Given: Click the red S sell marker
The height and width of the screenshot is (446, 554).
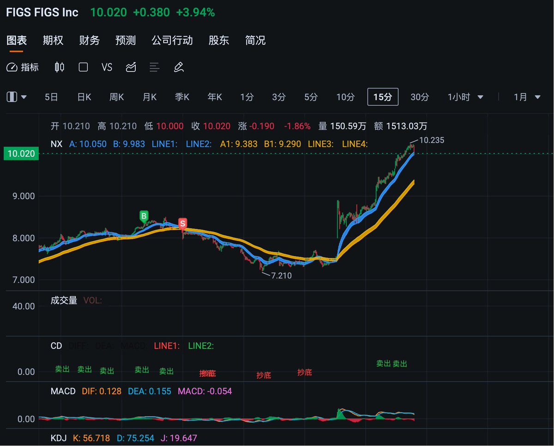Looking at the screenshot, I should [x=182, y=224].
